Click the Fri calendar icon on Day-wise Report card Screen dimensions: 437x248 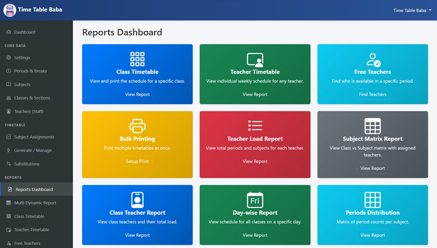point(255,200)
